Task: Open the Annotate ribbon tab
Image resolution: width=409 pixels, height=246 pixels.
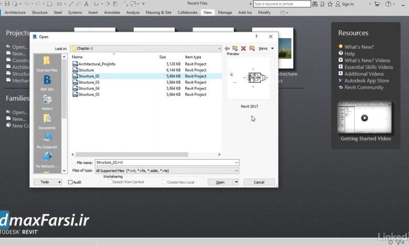Action: click(x=112, y=12)
